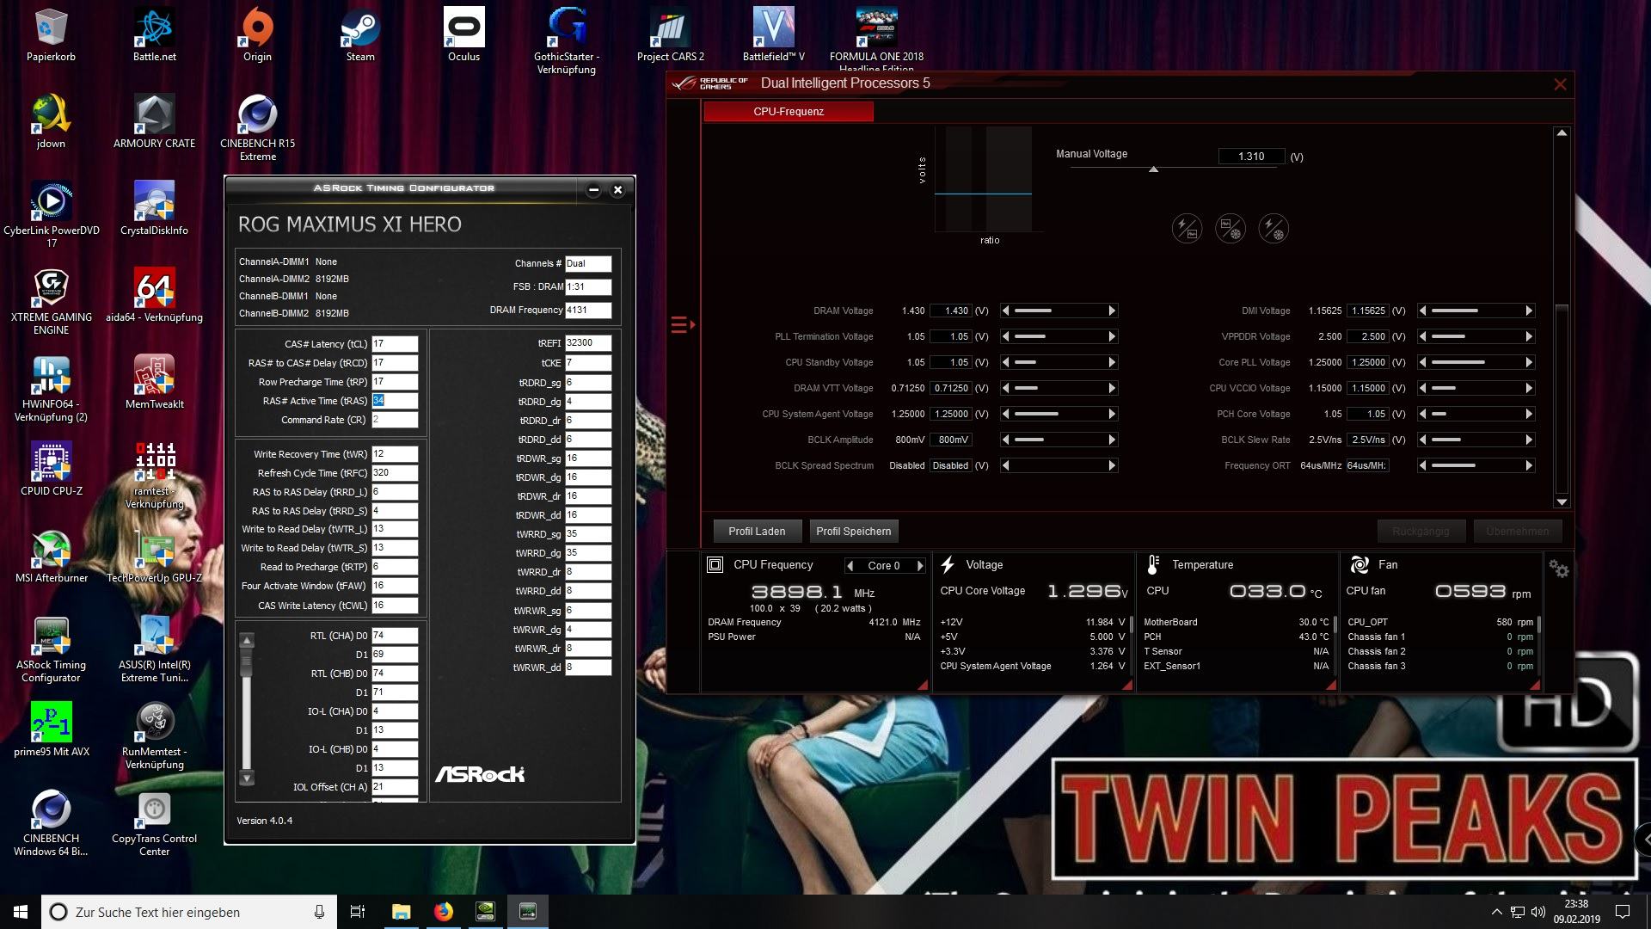Click the taskbar search box

(x=189, y=912)
